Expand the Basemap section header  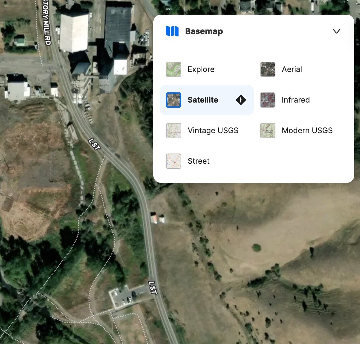[204, 31]
